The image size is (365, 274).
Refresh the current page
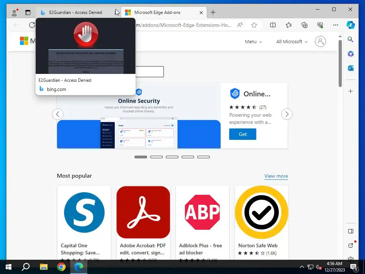(x=32, y=25)
